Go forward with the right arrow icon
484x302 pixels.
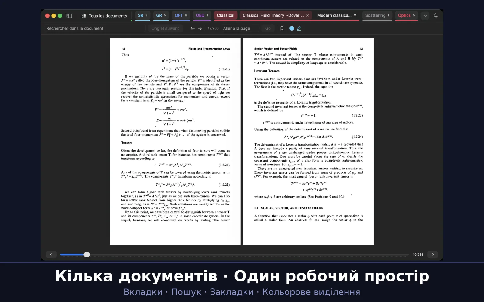(200, 28)
